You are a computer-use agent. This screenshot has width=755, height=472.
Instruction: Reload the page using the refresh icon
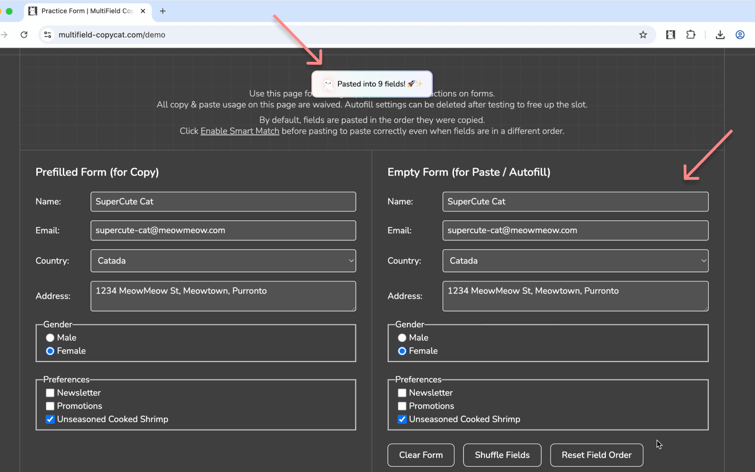tap(24, 34)
